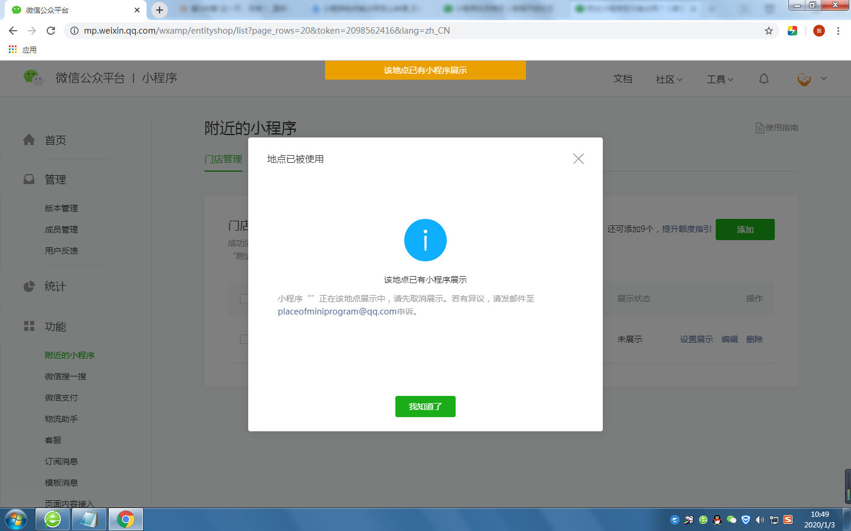The image size is (851, 531).
Task: Click the pie chart icon beside 统计
Action: (x=29, y=286)
